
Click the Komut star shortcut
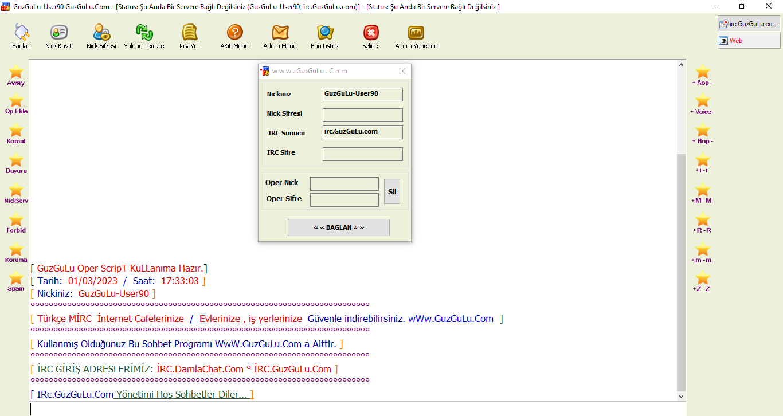click(16, 134)
